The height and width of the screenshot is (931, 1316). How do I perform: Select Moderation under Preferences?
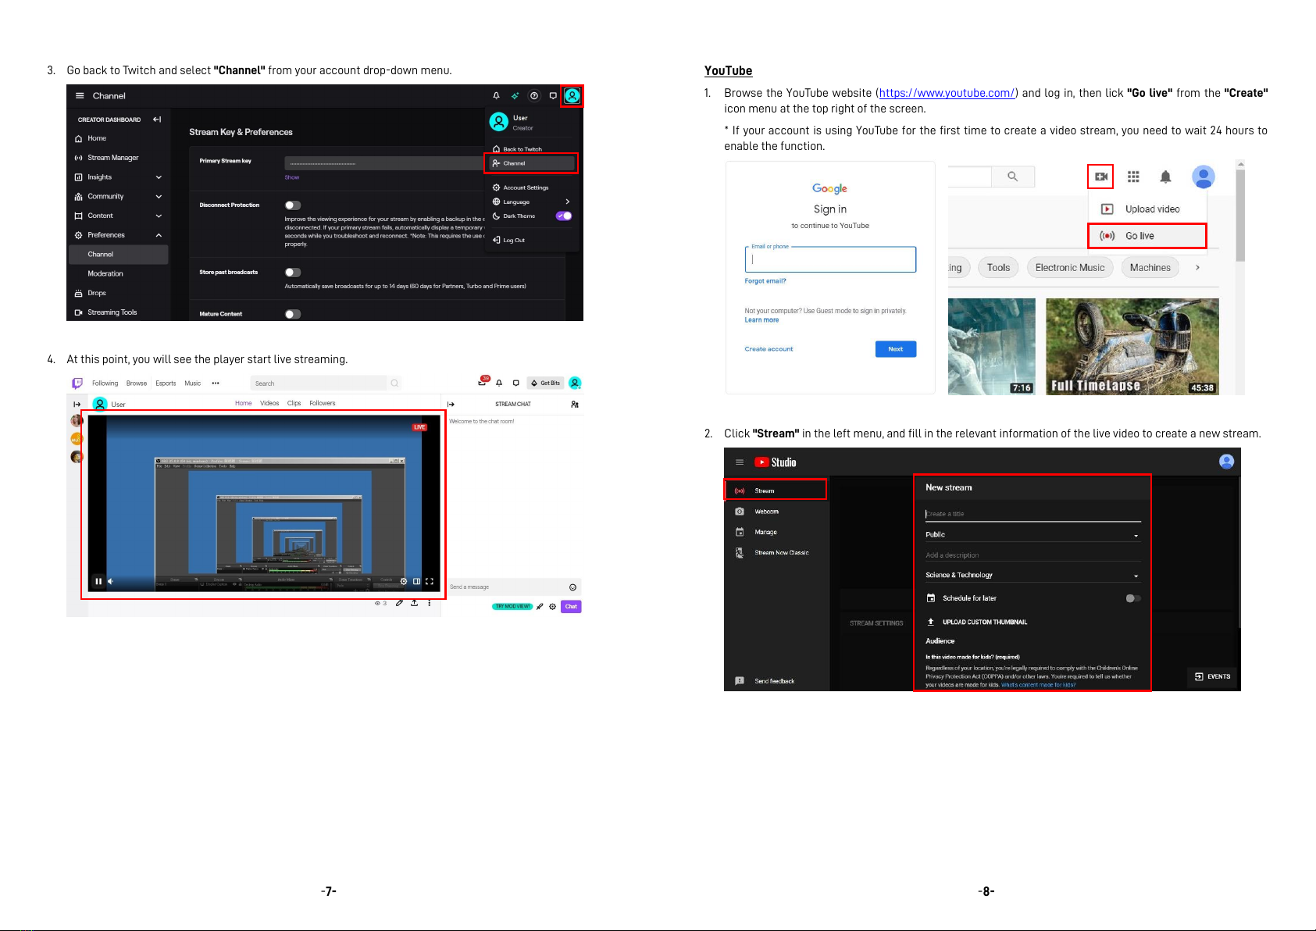pos(105,273)
